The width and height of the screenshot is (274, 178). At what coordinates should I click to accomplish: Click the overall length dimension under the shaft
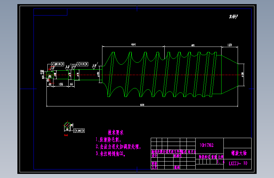tap(142, 105)
